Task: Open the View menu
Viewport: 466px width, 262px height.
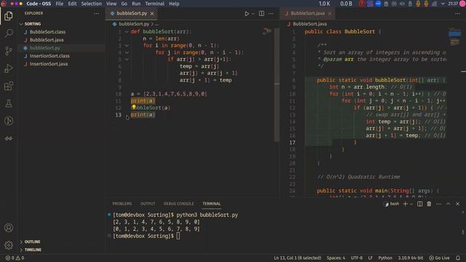Action: pyautogui.click(x=111, y=4)
